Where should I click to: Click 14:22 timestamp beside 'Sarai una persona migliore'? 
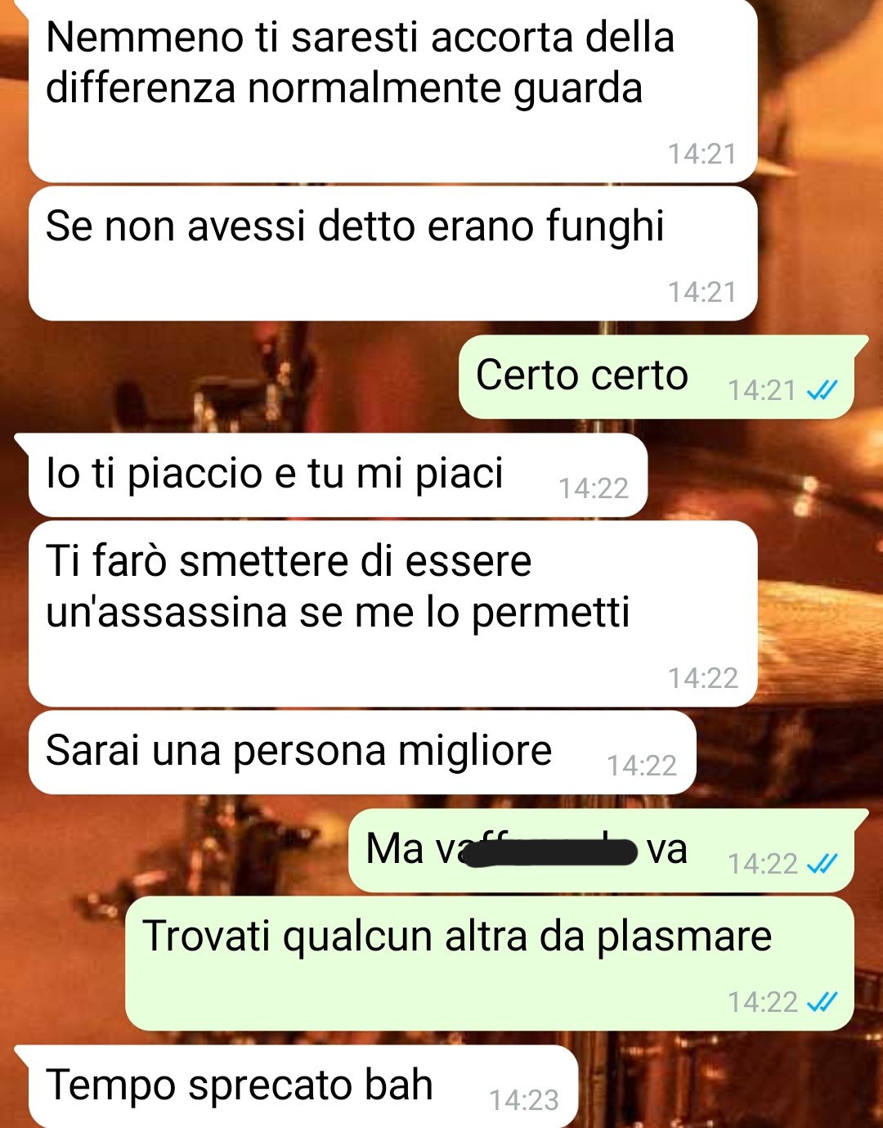[x=642, y=766]
